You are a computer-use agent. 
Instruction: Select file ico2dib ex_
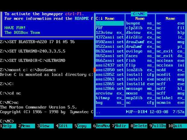point(140,70)
